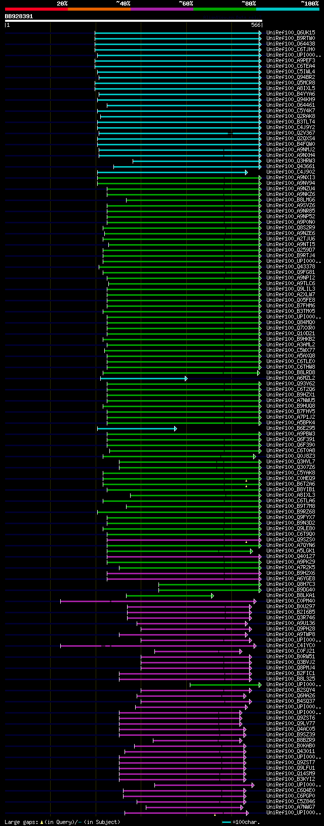This screenshot has width=324, height=826.
Task: Select UniRef100_Q5MCR8 label
Action: [291, 83]
